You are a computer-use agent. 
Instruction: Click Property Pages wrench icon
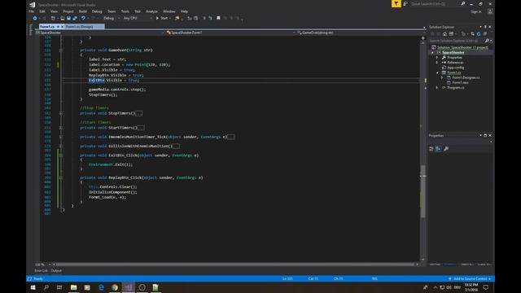[x=446, y=149]
